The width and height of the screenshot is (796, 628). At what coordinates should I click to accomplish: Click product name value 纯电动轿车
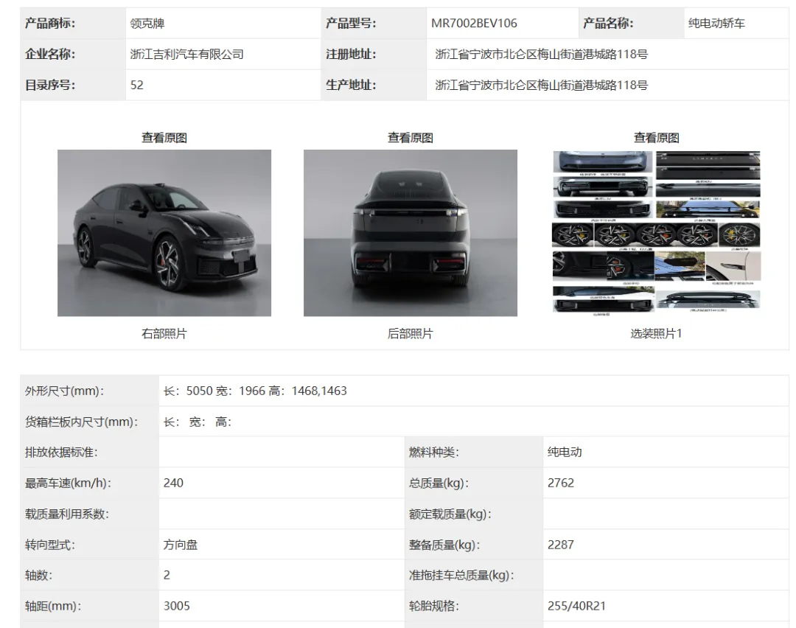[716, 24]
